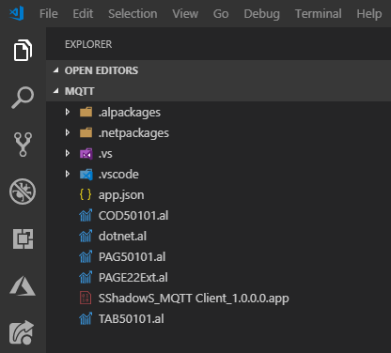Screen dimensions: 391x353
Task: Open the COD50101.al file
Action: [133, 216]
